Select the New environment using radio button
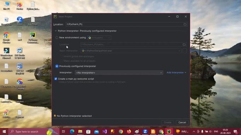Viewport: 241px width, 135px height. 57,37
